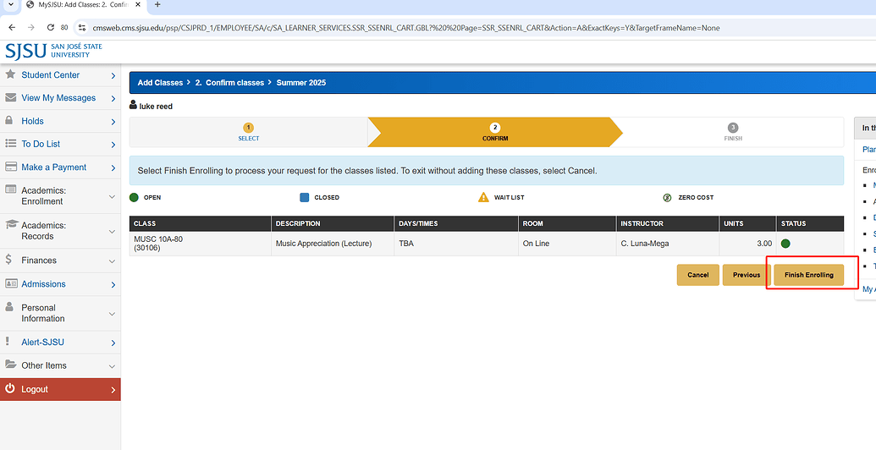Click the View My Messages envelope icon

click(11, 98)
